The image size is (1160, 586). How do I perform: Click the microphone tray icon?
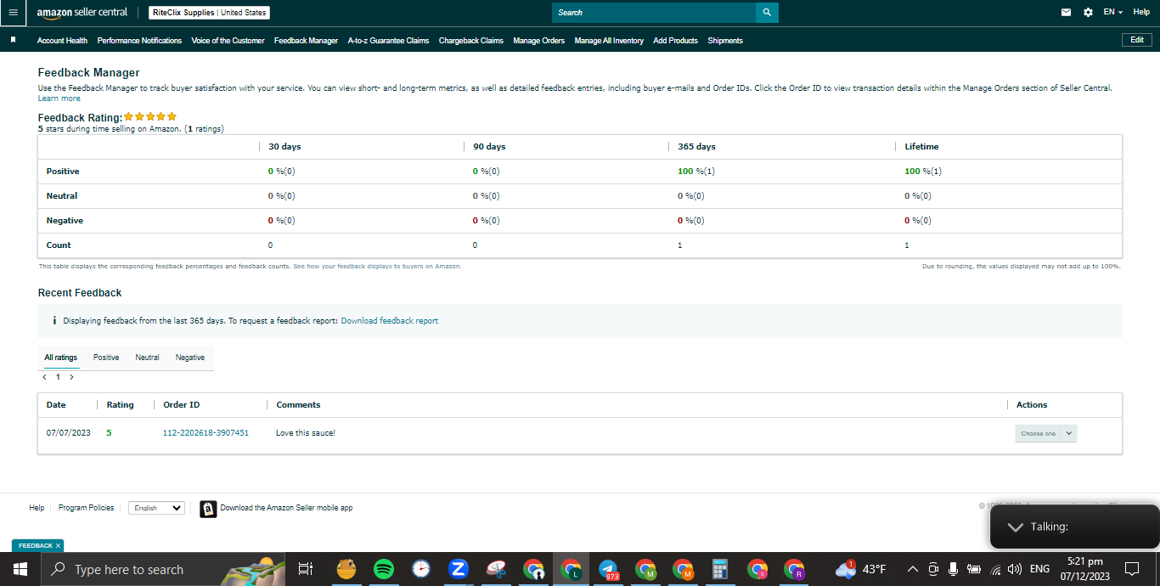tap(954, 569)
